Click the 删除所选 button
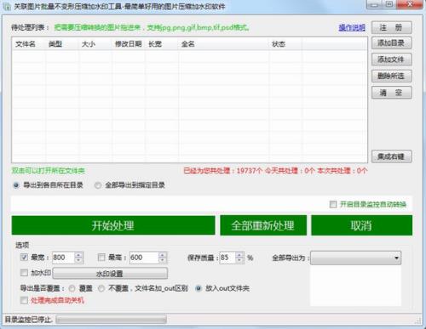Image resolution: width=426 pixels, height=329 pixels. [x=391, y=76]
